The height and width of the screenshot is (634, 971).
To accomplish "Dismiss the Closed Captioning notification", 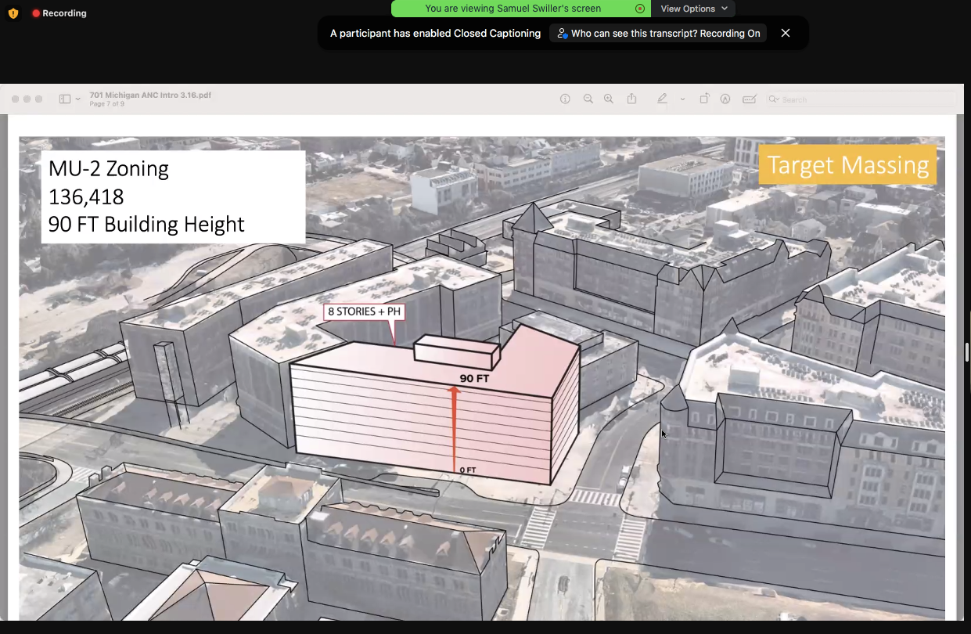I will (x=786, y=33).
